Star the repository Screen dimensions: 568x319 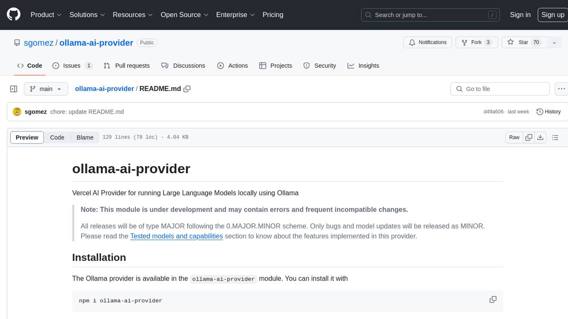(524, 43)
